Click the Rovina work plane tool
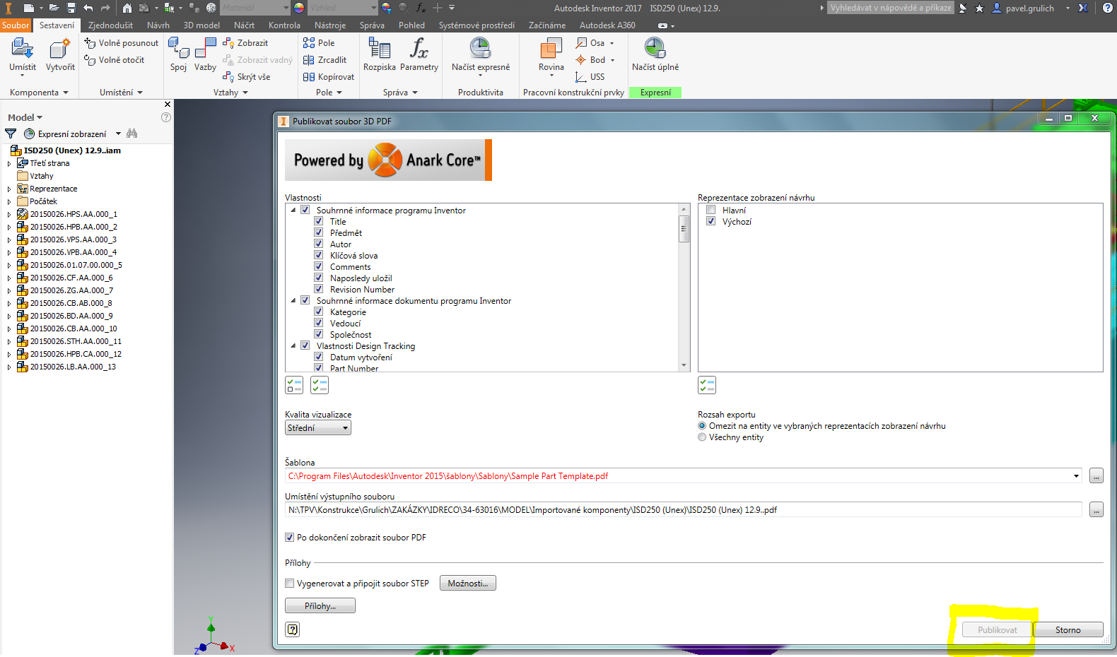Viewport: 1117px width, 657px height. point(551,55)
